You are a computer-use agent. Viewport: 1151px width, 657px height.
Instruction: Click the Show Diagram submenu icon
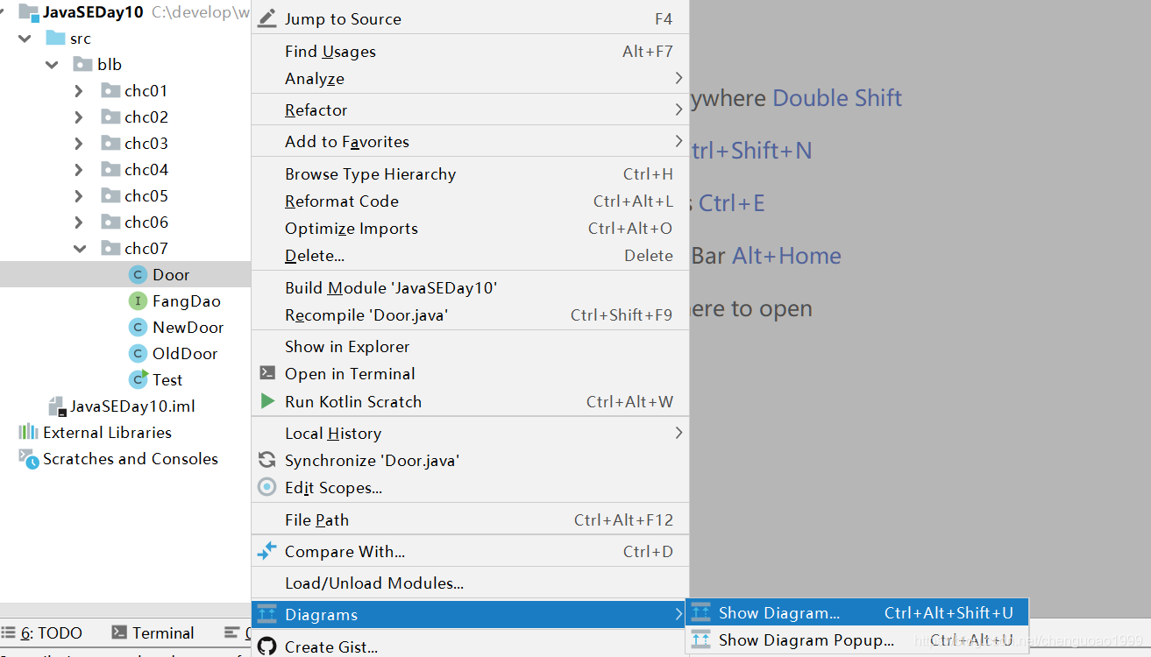(700, 613)
